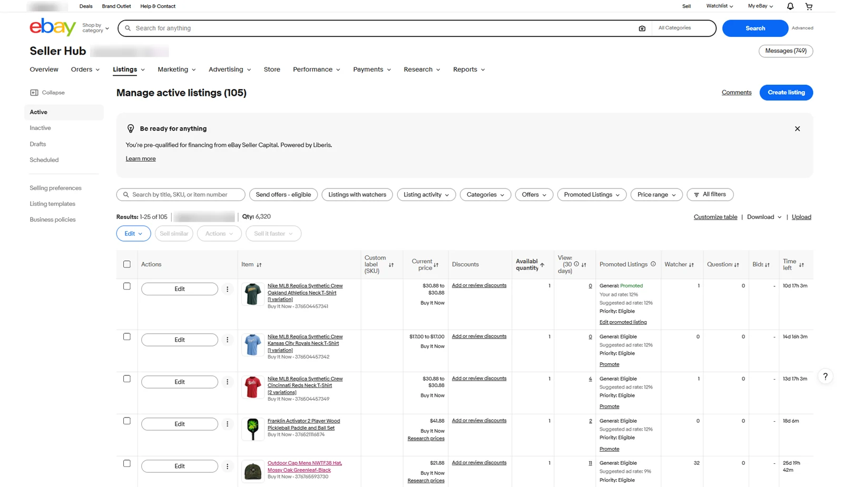This screenshot has height=487, width=843.
Task: Open more actions for Franklin Pickleball listing
Action: point(228,424)
